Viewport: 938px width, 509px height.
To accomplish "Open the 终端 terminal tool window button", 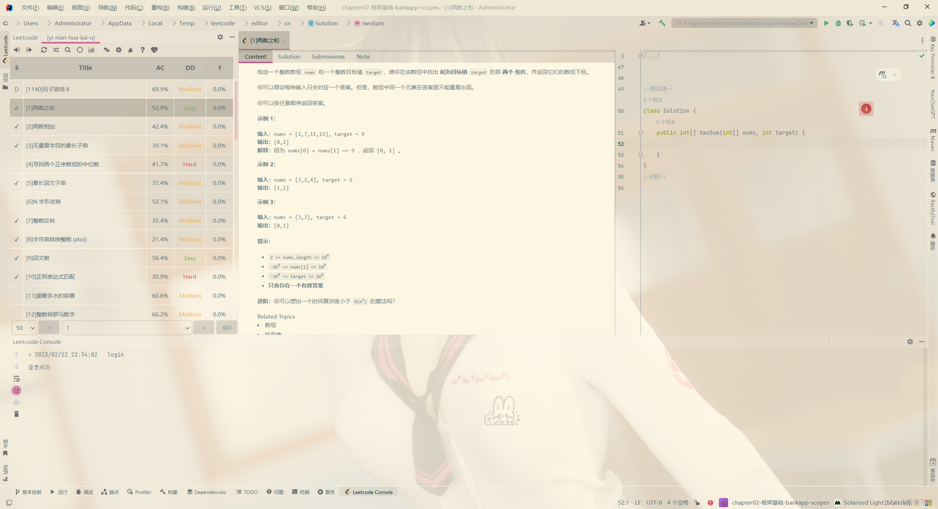I will [x=301, y=492].
